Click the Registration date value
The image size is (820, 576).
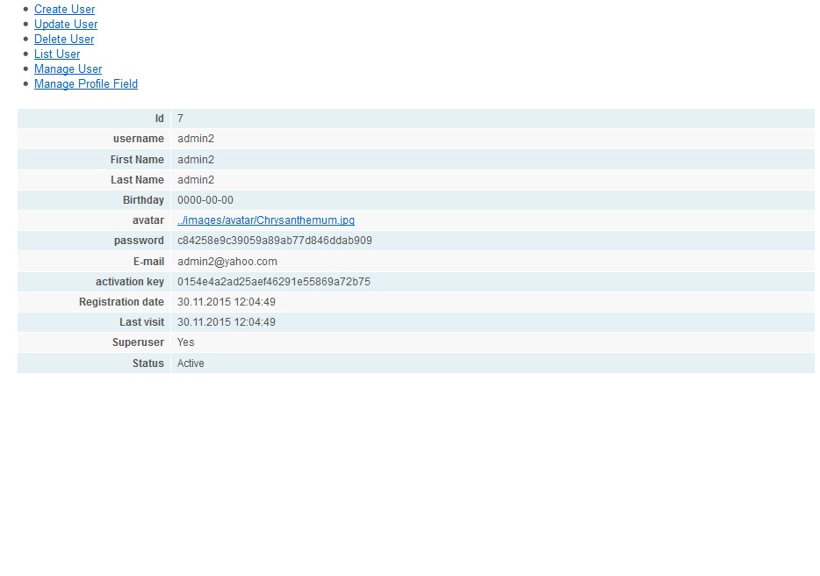(227, 302)
